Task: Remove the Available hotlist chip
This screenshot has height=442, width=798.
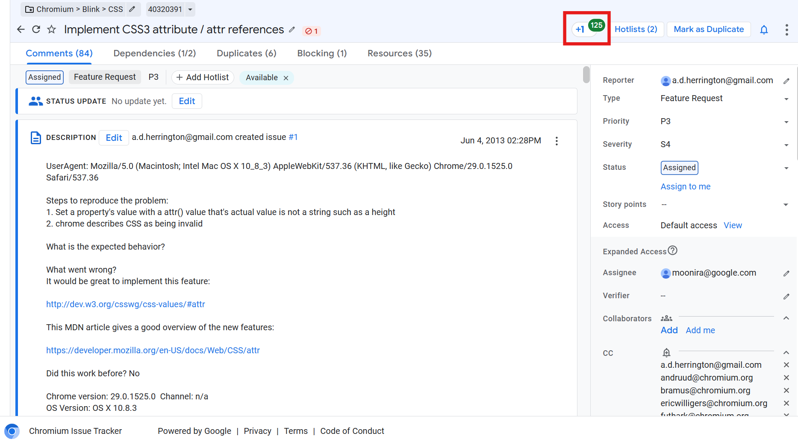Action: click(286, 78)
